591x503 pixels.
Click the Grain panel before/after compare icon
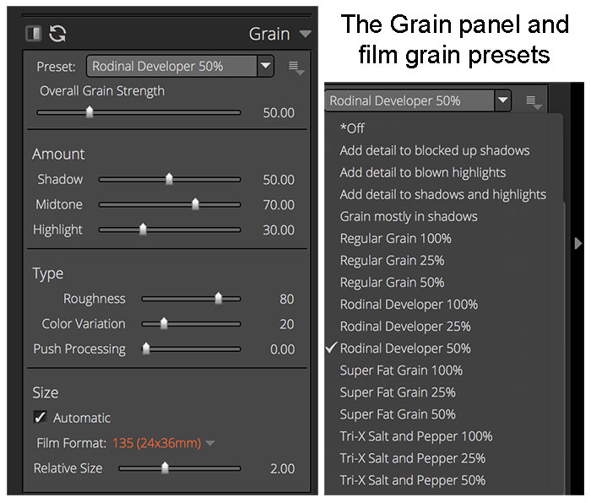tap(34, 33)
